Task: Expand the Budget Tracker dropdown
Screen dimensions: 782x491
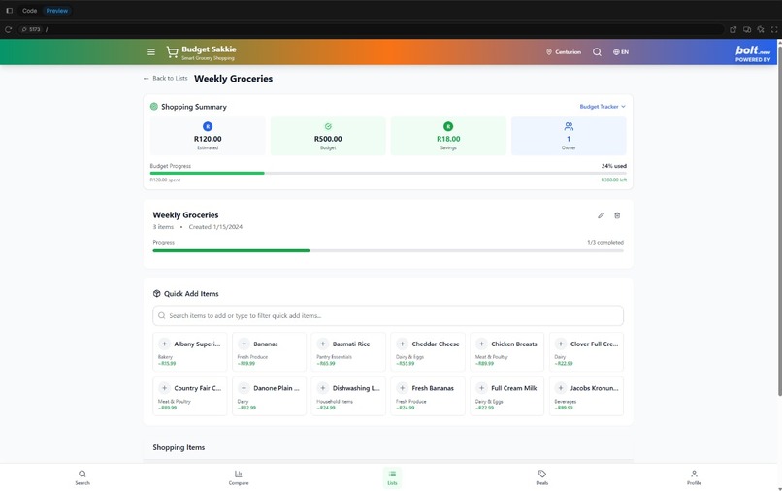Action: (x=603, y=107)
